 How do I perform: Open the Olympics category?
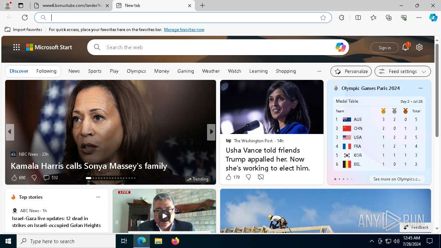click(136, 71)
